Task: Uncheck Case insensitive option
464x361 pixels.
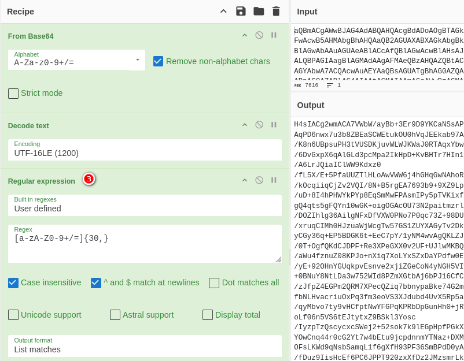Action: coord(13,282)
